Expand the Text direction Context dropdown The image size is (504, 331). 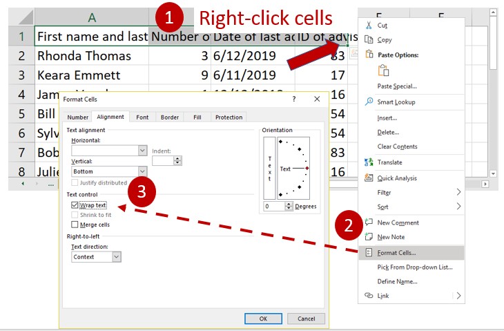(x=117, y=256)
